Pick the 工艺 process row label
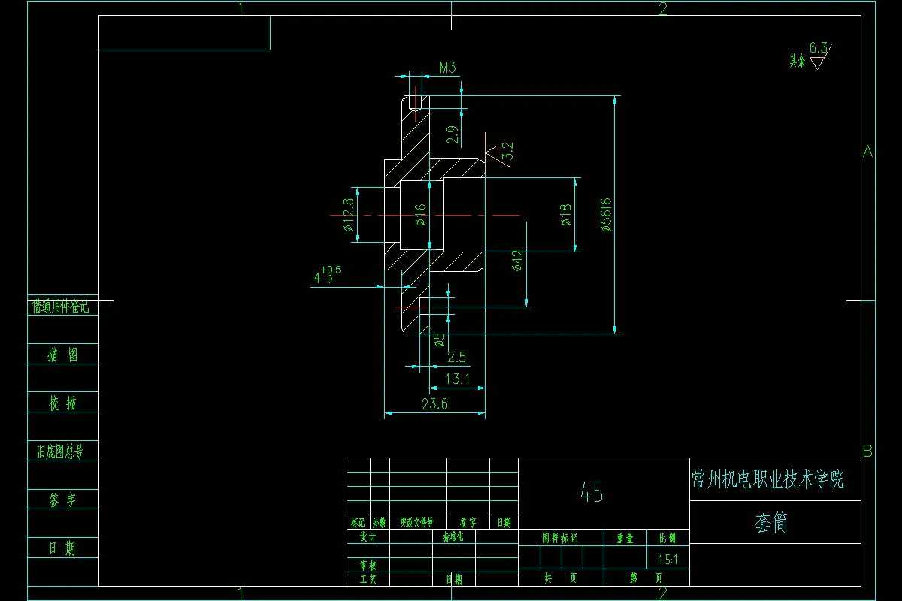 [x=368, y=578]
